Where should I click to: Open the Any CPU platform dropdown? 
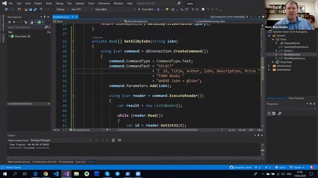[81, 9]
